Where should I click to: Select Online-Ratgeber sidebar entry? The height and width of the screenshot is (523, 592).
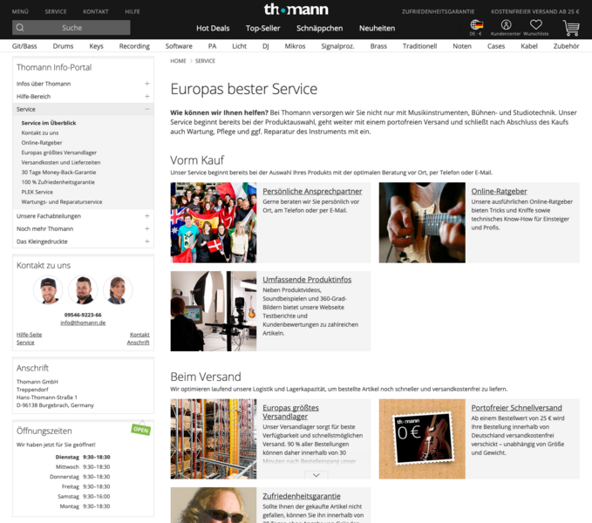pos(42,143)
